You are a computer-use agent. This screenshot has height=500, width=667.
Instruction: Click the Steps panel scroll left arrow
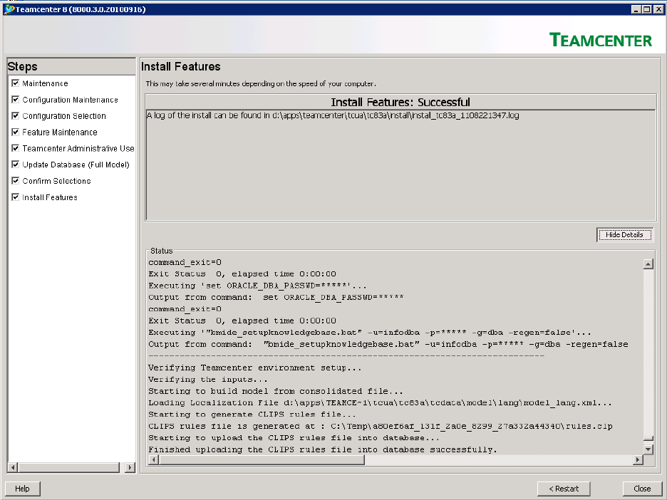pyautogui.click(x=13, y=467)
